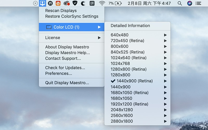Open the orange app menu bar icon
208x130 pixels.
click(x=58, y=3)
